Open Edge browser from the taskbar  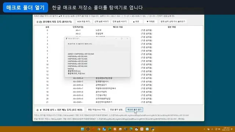coord(131,129)
